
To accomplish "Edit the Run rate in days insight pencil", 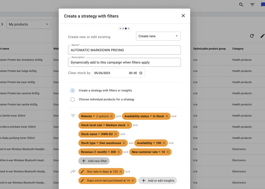I will click(82, 172).
